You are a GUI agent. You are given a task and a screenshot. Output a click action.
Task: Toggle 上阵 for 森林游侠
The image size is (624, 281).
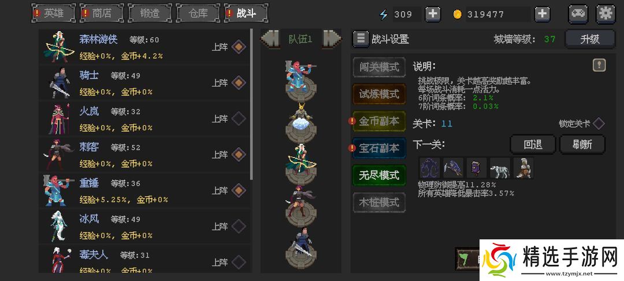pos(239,47)
